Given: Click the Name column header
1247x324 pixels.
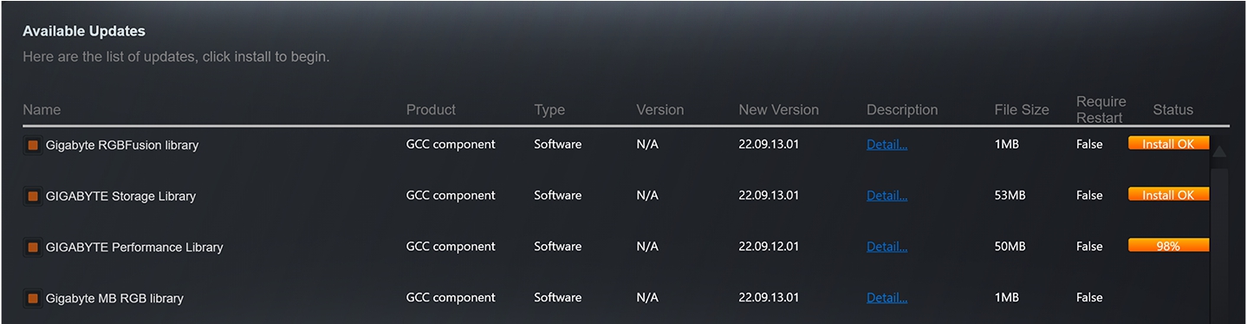Looking at the screenshot, I should click(x=42, y=110).
